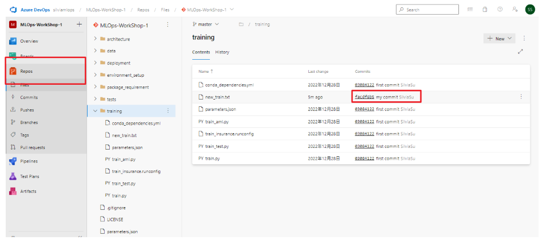Viewport: 550px width, 240px height.
Task: Click the MLOps-WorkShop-1 project tile icon
Action: pyautogui.click(x=13, y=24)
